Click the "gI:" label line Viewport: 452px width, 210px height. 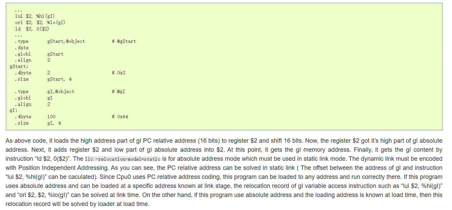coord(13,110)
